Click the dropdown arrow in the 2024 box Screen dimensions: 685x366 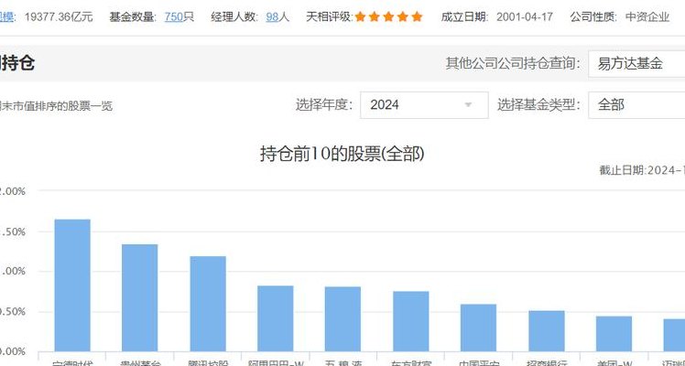(468, 105)
